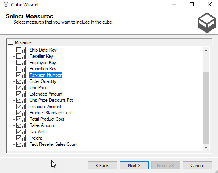Click the measure icon next to Ship Date Key

point(24,50)
